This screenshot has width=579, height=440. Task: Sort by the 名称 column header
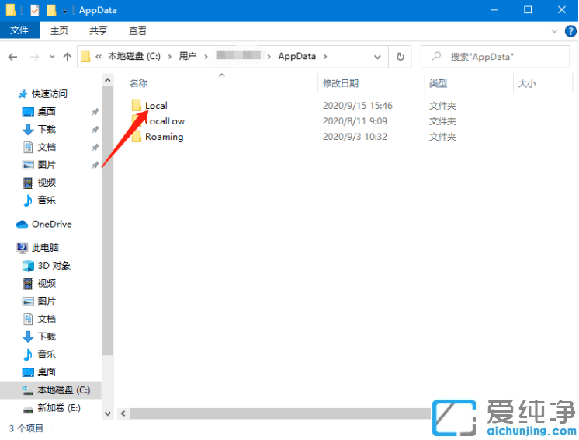[138, 83]
